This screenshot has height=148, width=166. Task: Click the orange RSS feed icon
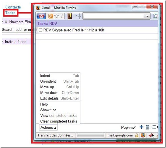pos(51,16)
